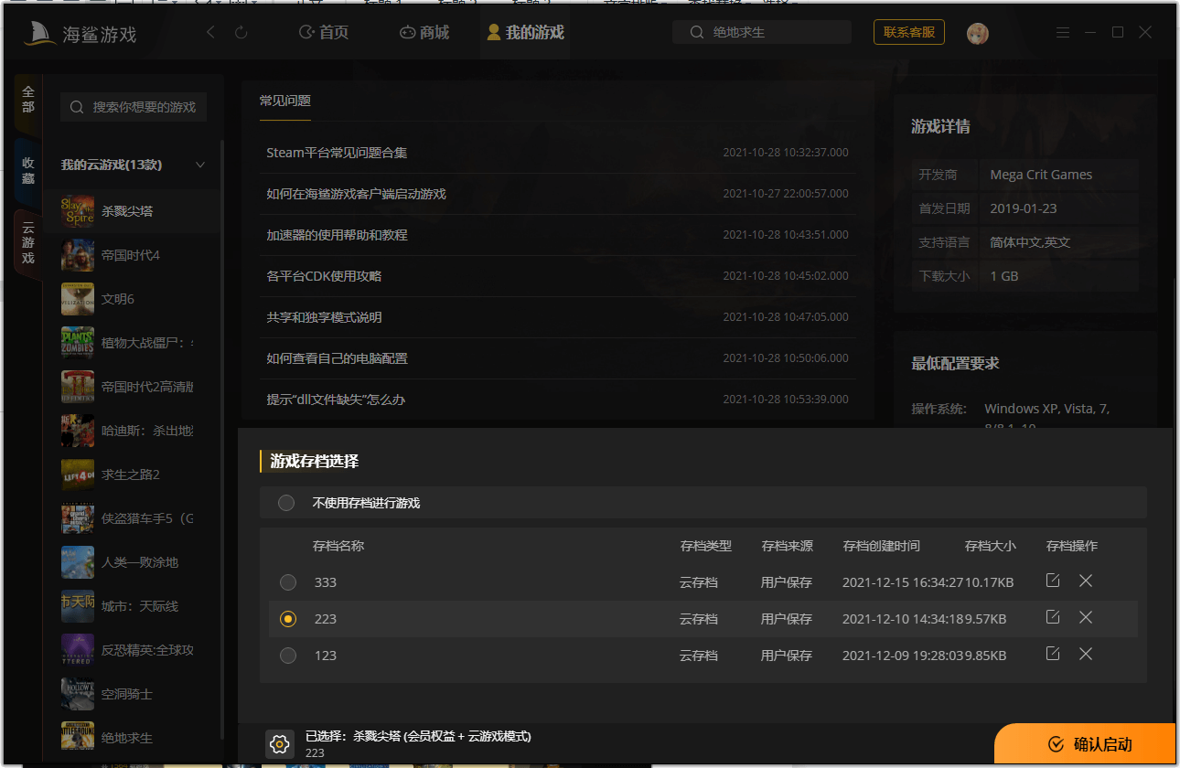The image size is (1180, 768).
Task: Click the user avatar icon
Action: coord(978,33)
